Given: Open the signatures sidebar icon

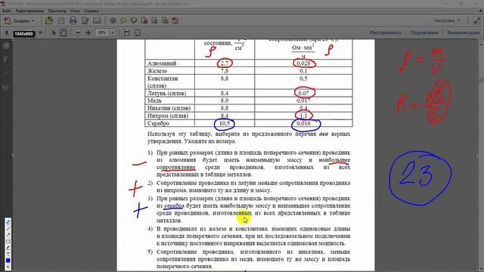Looking at the screenshot, I should [6, 88].
